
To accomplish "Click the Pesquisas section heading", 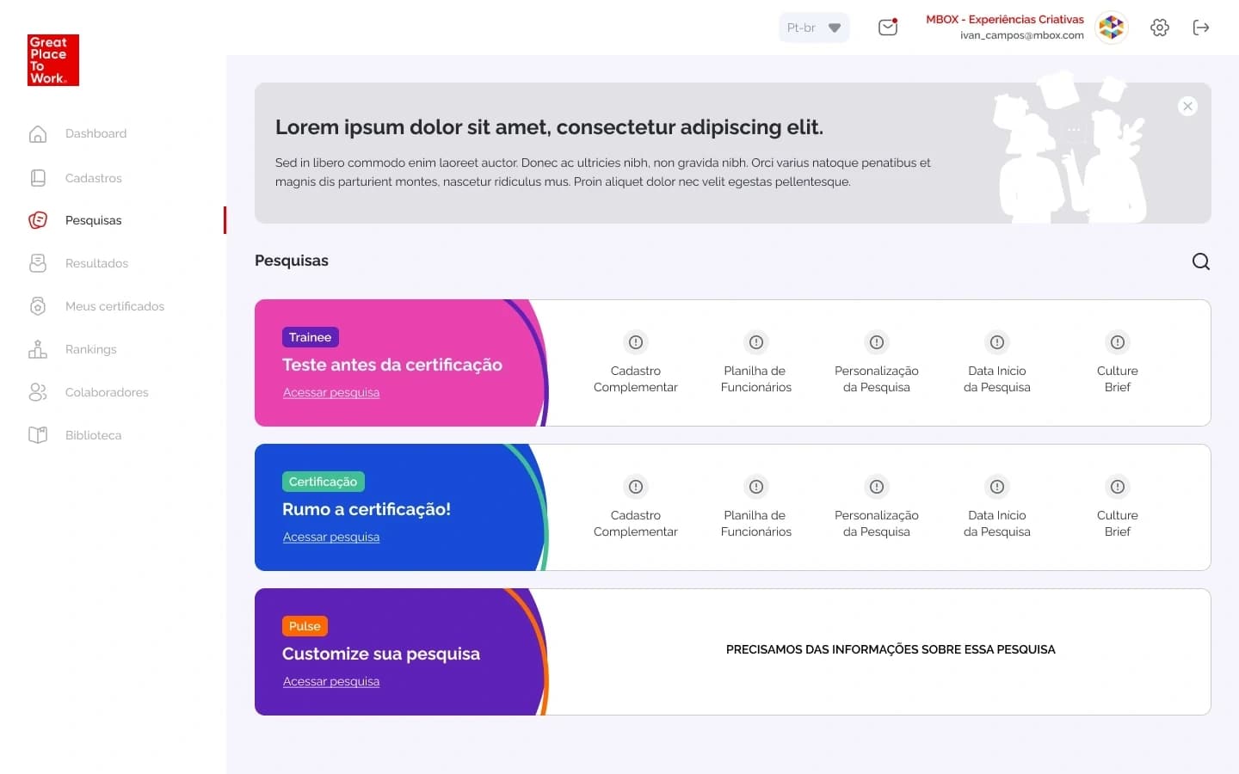I will tap(292, 261).
